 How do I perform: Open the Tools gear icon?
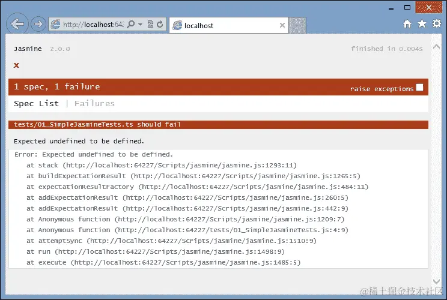tap(437, 23)
